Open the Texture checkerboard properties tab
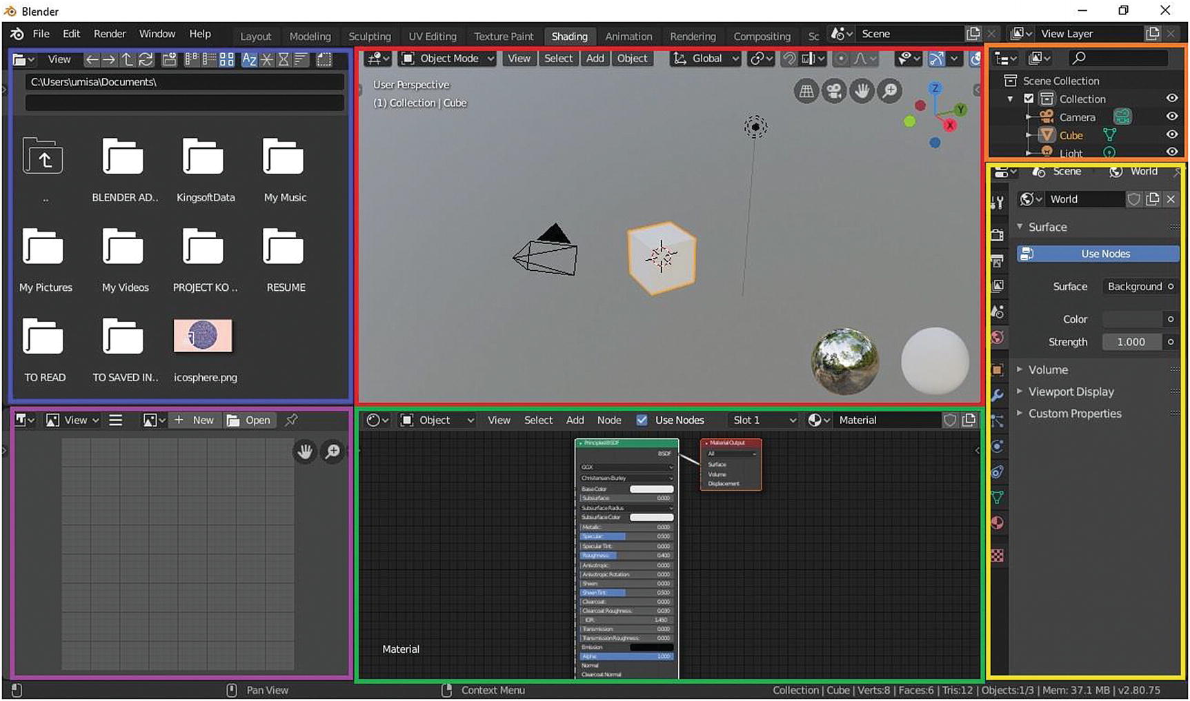 pyautogui.click(x=998, y=556)
